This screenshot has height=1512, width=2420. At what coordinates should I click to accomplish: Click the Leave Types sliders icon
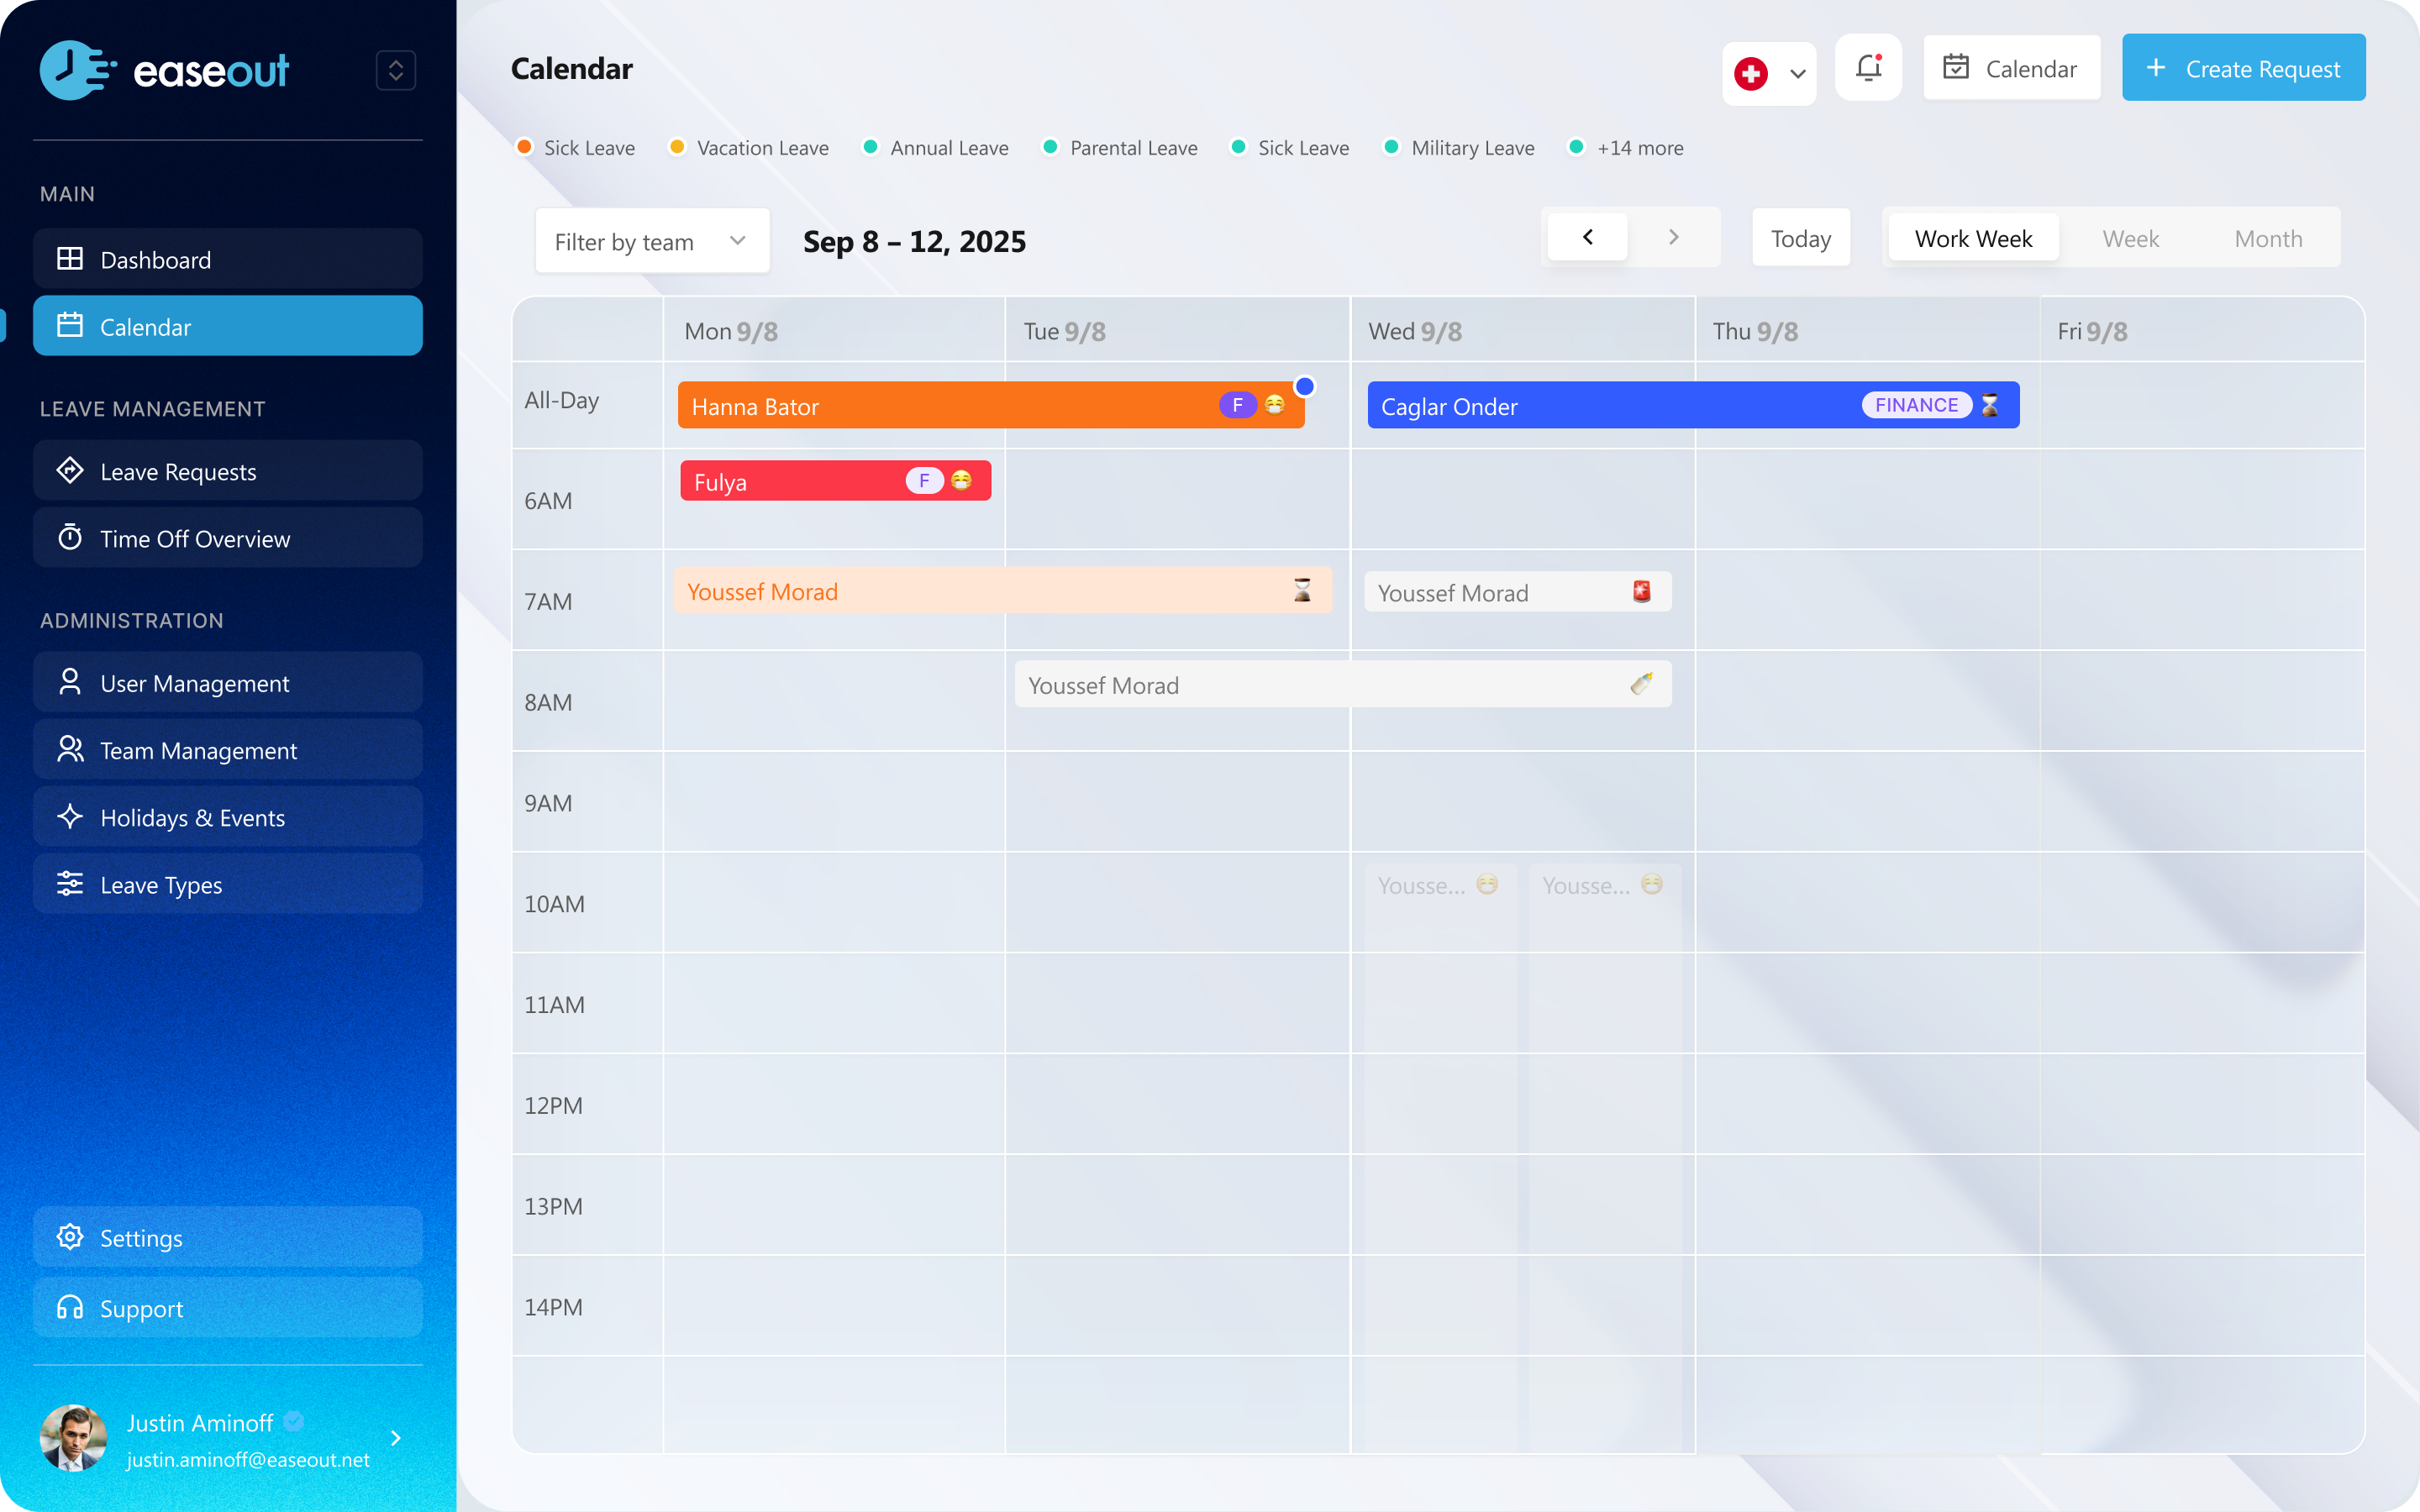pyautogui.click(x=69, y=884)
